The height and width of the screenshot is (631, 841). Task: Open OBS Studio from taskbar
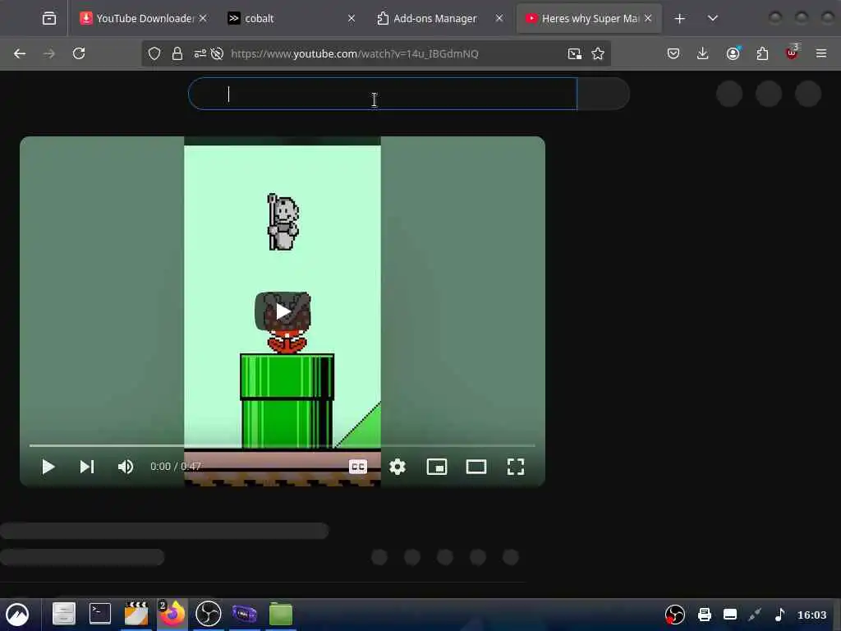click(208, 613)
